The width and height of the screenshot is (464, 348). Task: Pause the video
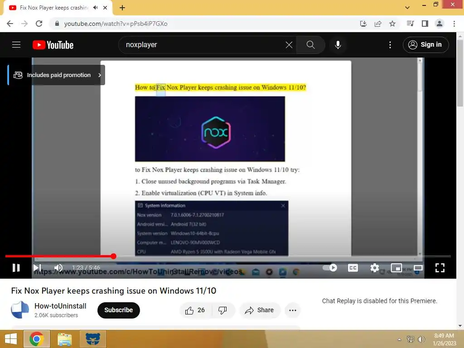pos(16,268)
